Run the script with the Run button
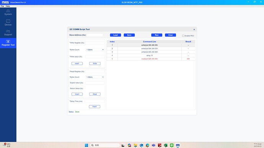Image resolution: width=264 pixels, height=148 pixels. [x=156, y=35]
